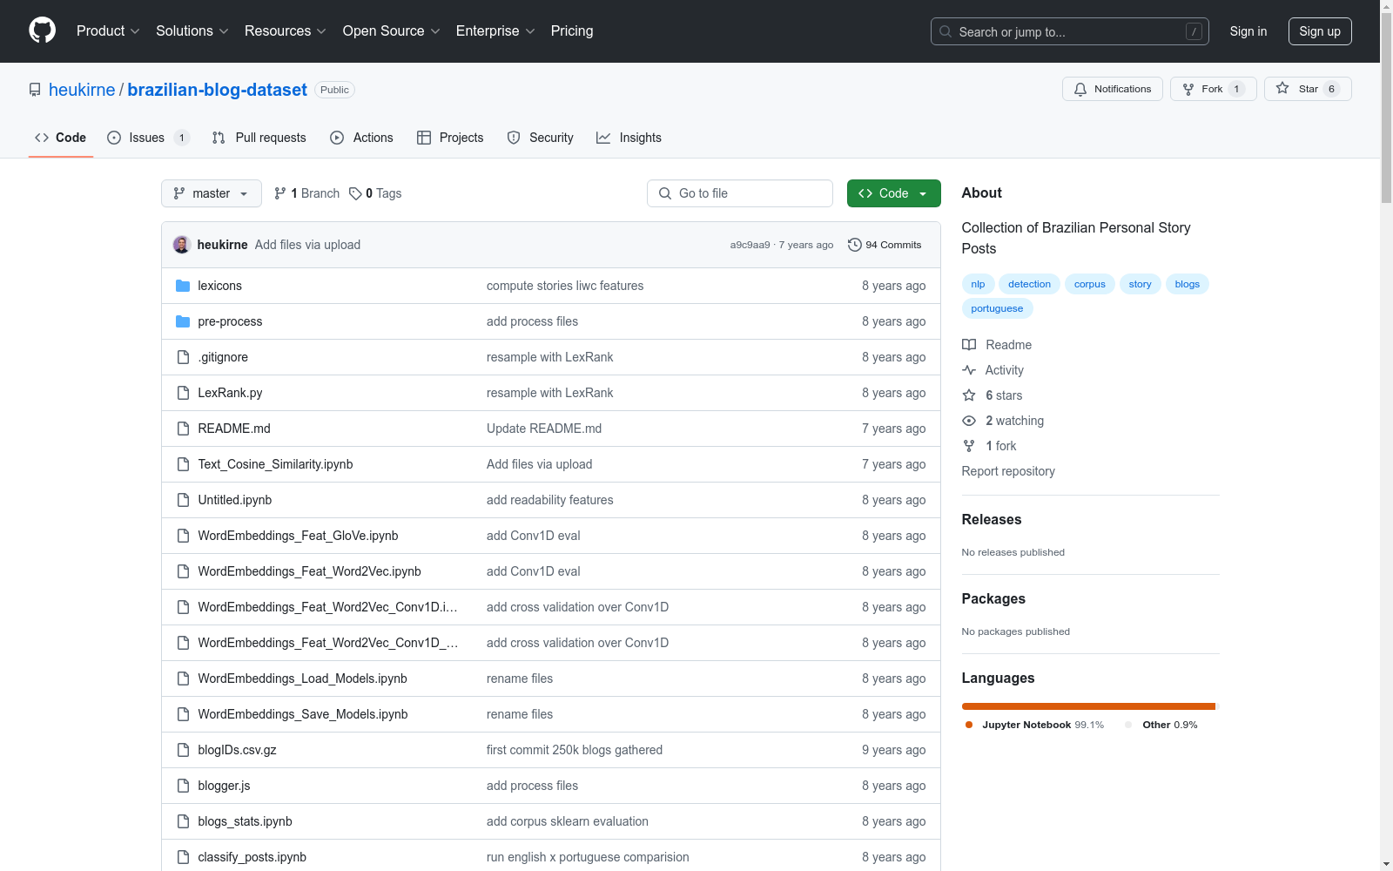This screenshot has width=1393, height=871.
Task: Click the corpus topic tag
Action: coord(1089,284)
